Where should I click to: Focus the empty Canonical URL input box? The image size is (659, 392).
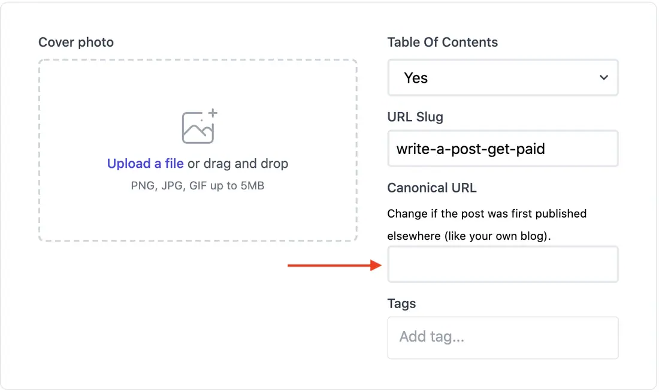click(x=503, y=264)
